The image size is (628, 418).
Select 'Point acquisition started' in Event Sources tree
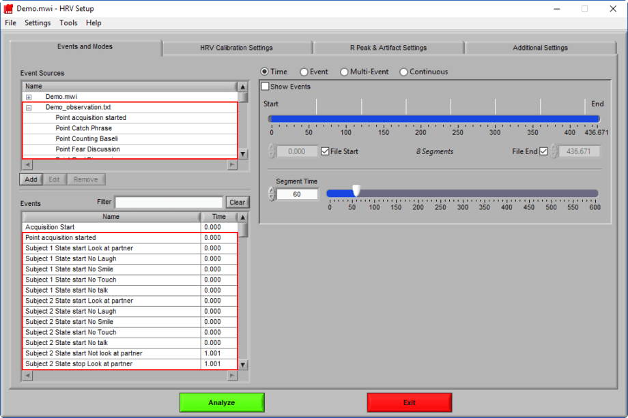130,118
